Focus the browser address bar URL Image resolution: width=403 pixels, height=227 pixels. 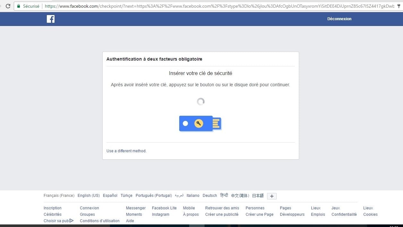point(220,6)
